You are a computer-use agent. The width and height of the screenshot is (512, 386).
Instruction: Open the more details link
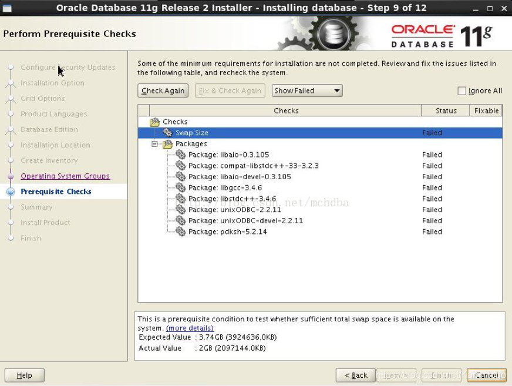tap(190, 328)
